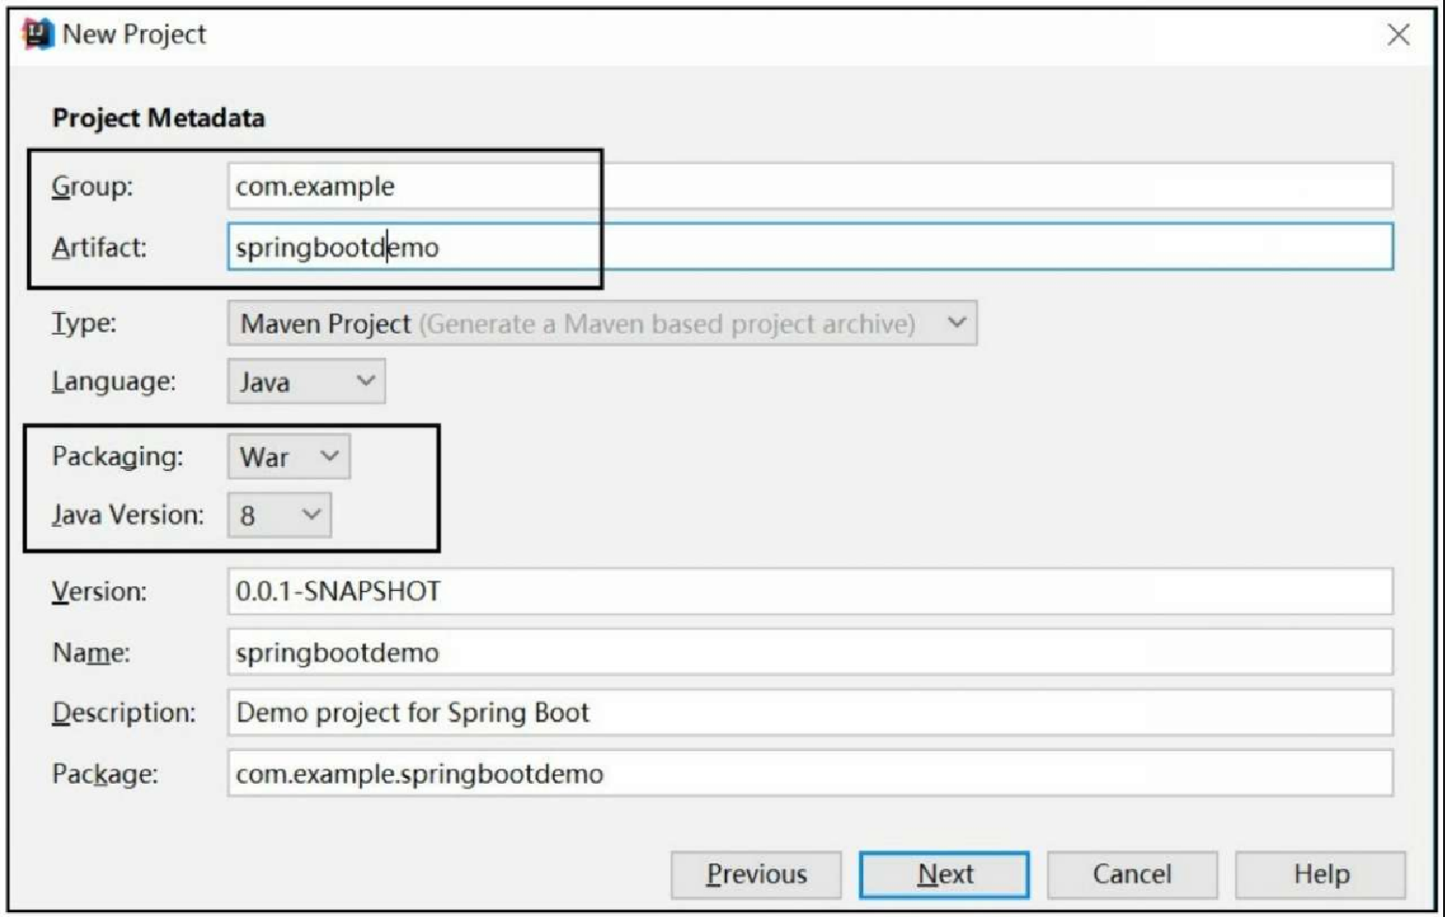Click the Project Metadata heading

pos(158,118)
